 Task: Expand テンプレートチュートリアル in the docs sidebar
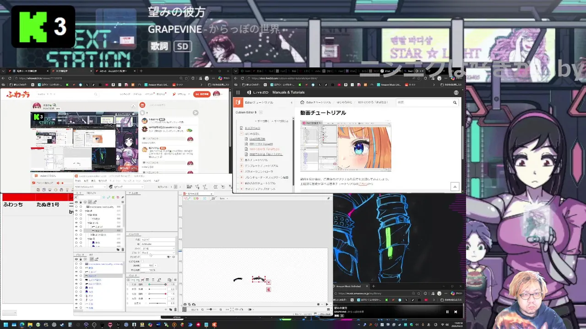point(241,166)
